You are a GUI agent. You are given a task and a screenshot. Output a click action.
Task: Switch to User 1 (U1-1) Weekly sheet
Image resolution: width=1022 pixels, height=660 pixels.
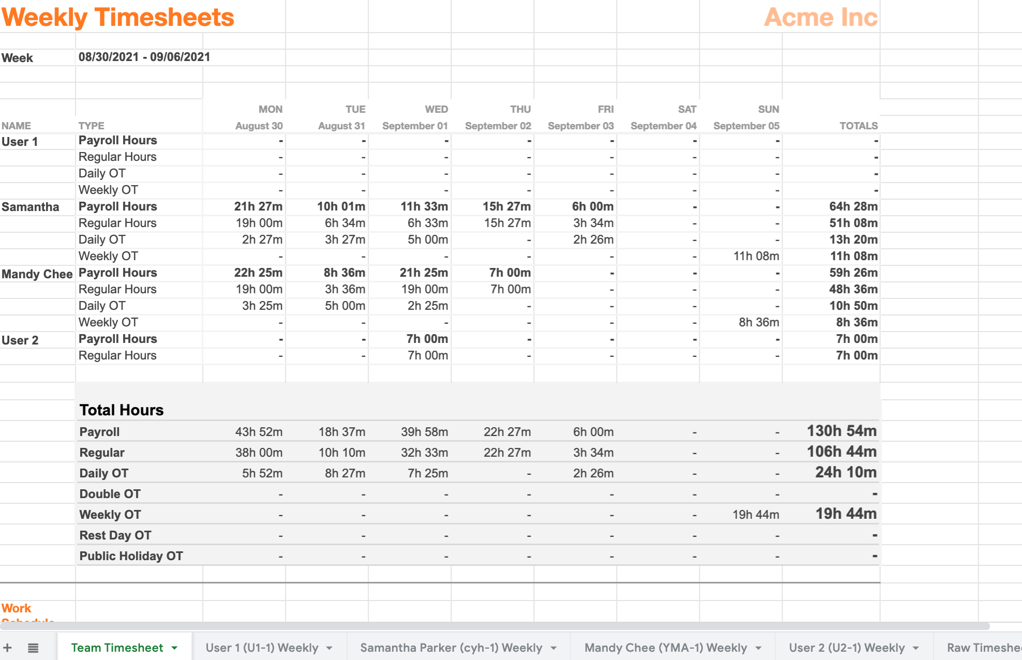[x=262, y=648]
